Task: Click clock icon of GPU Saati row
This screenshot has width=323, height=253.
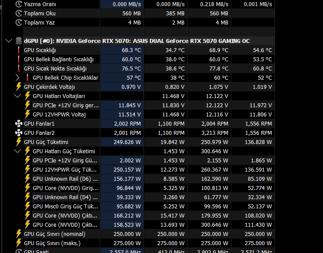Action: (19, 251)
